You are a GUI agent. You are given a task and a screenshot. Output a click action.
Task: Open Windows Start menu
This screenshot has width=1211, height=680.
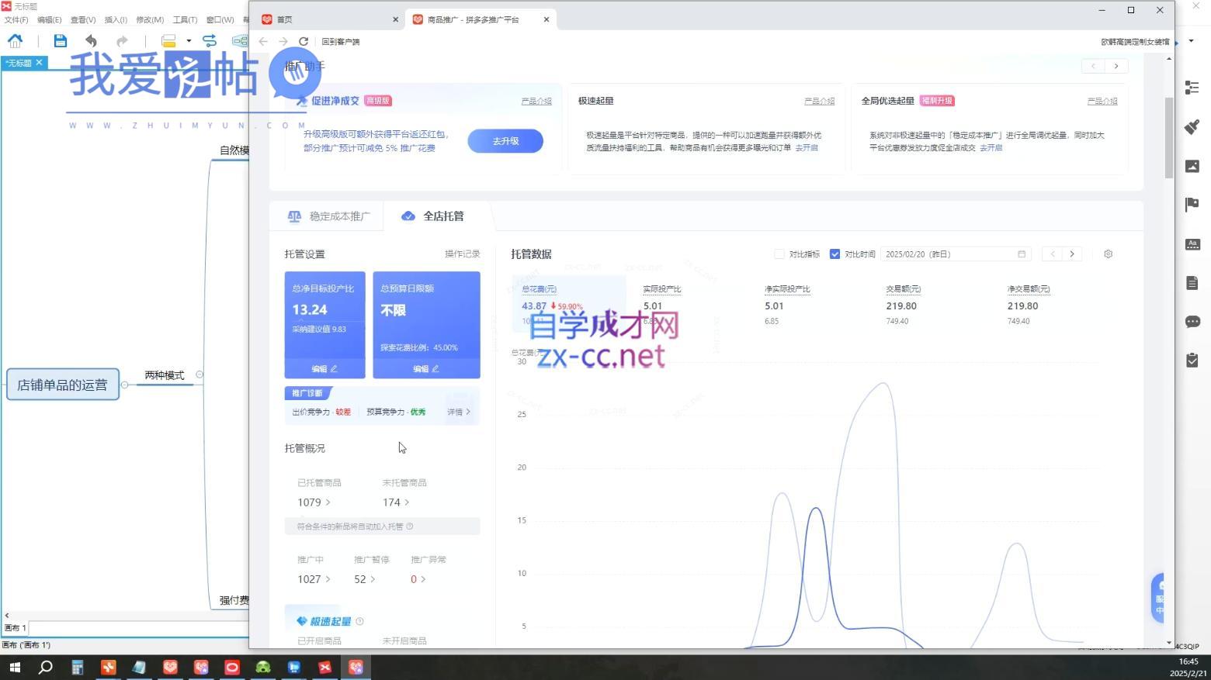pos(15,667)
